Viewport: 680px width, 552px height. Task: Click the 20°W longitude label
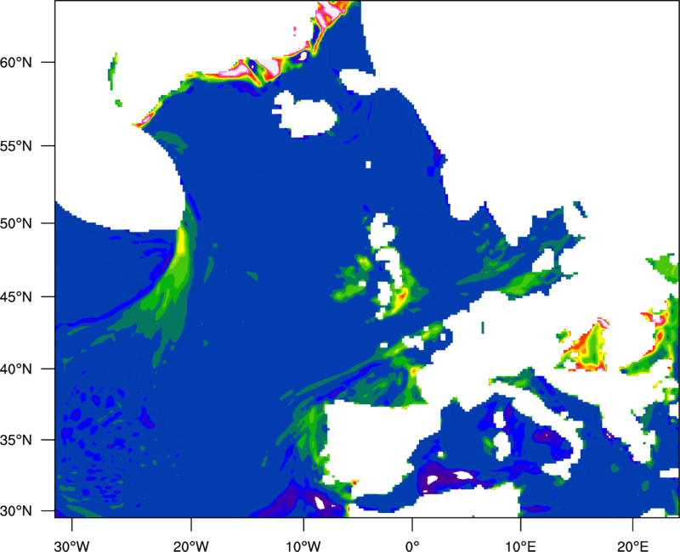tap(191, 546)
